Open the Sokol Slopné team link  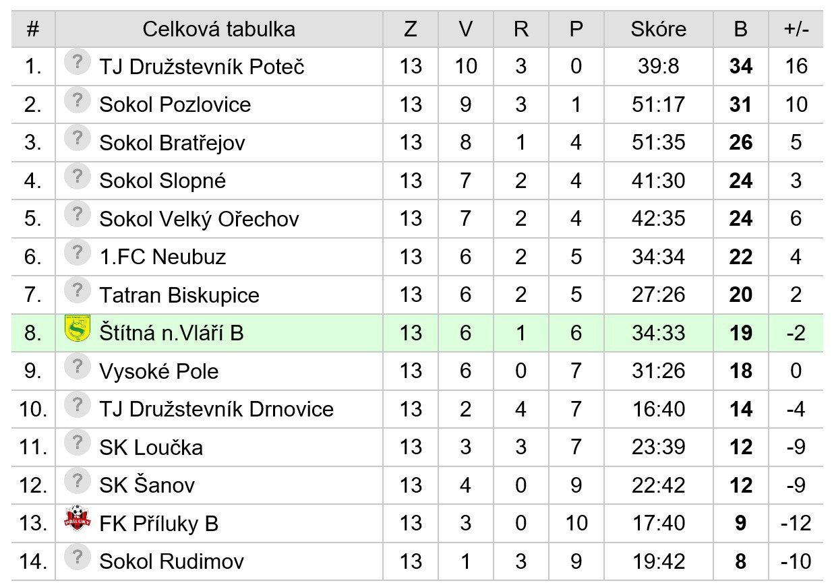(162, 181)
